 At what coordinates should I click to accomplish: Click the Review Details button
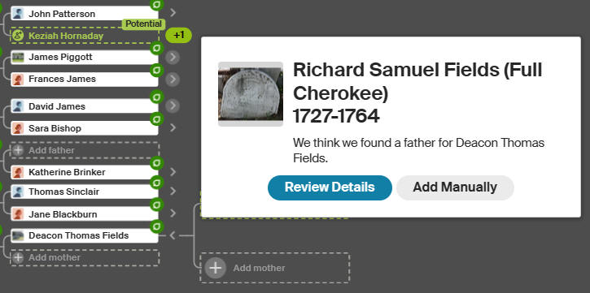coord(330,187)
